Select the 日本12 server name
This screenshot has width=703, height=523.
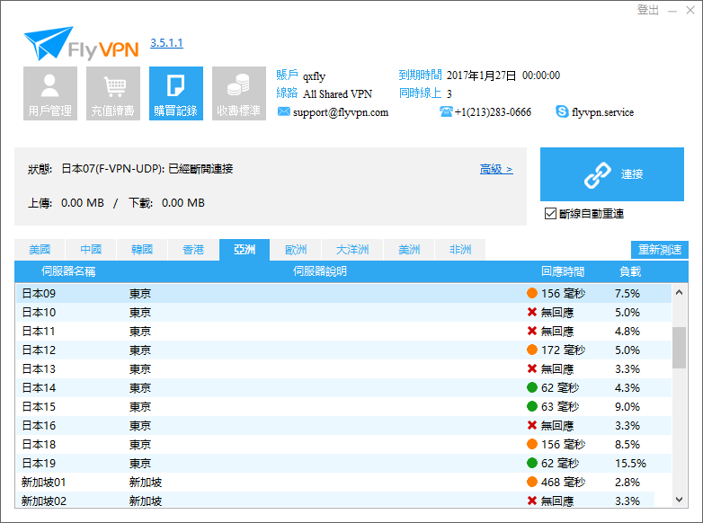pyautogui.click(x=39, y=350)
